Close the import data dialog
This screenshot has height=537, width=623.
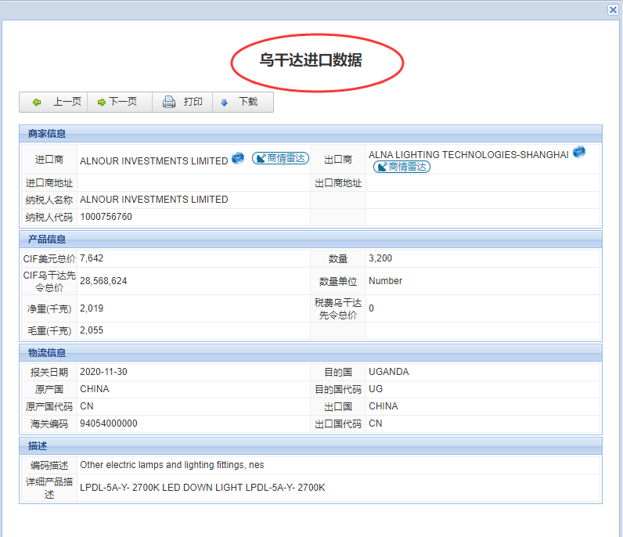(613, 10)
